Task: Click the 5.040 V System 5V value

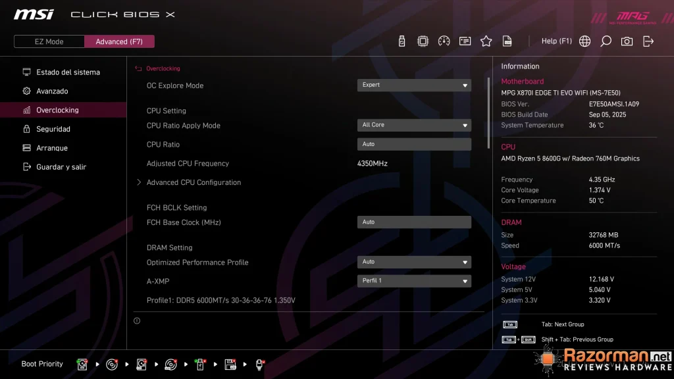Action: pyautogui.click(x=600, y=290)
